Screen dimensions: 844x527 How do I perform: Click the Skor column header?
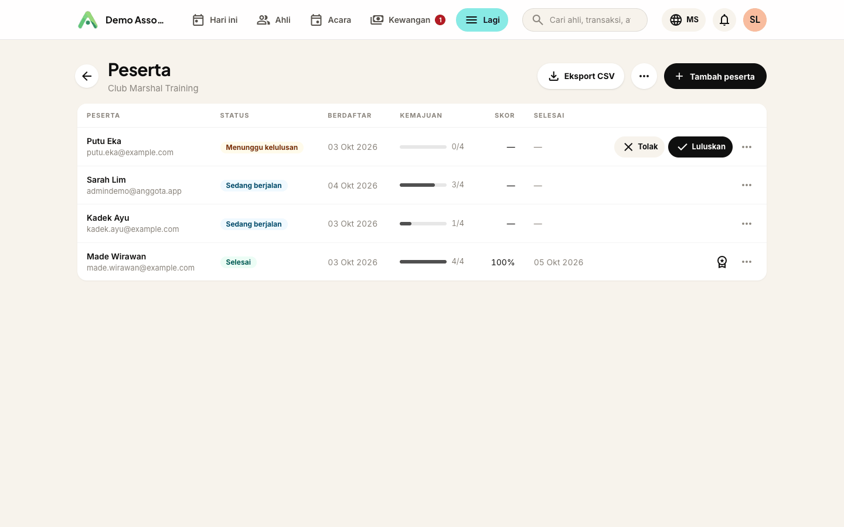tap(505, 115)
